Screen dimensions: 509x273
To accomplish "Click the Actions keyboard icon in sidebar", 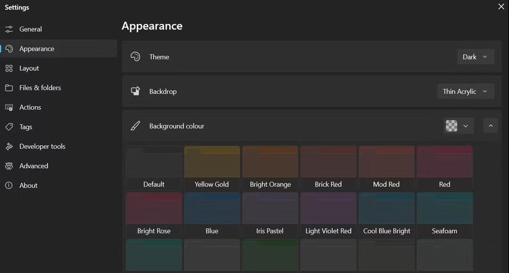I will click(x=9, y=107).
